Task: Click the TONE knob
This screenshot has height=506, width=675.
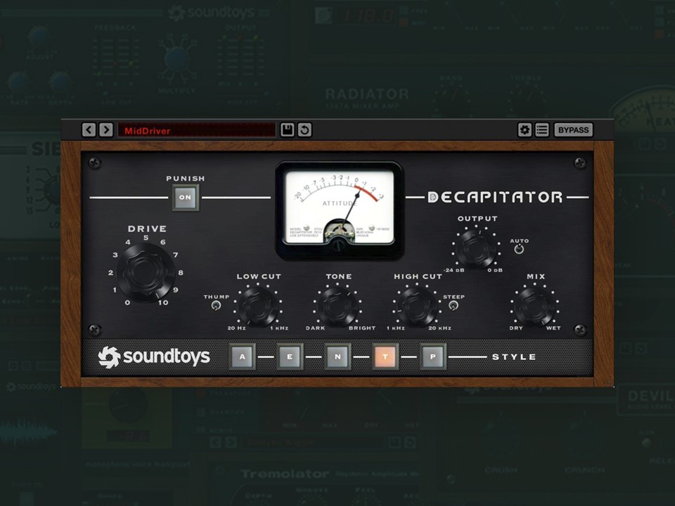Action: point(337,306)
